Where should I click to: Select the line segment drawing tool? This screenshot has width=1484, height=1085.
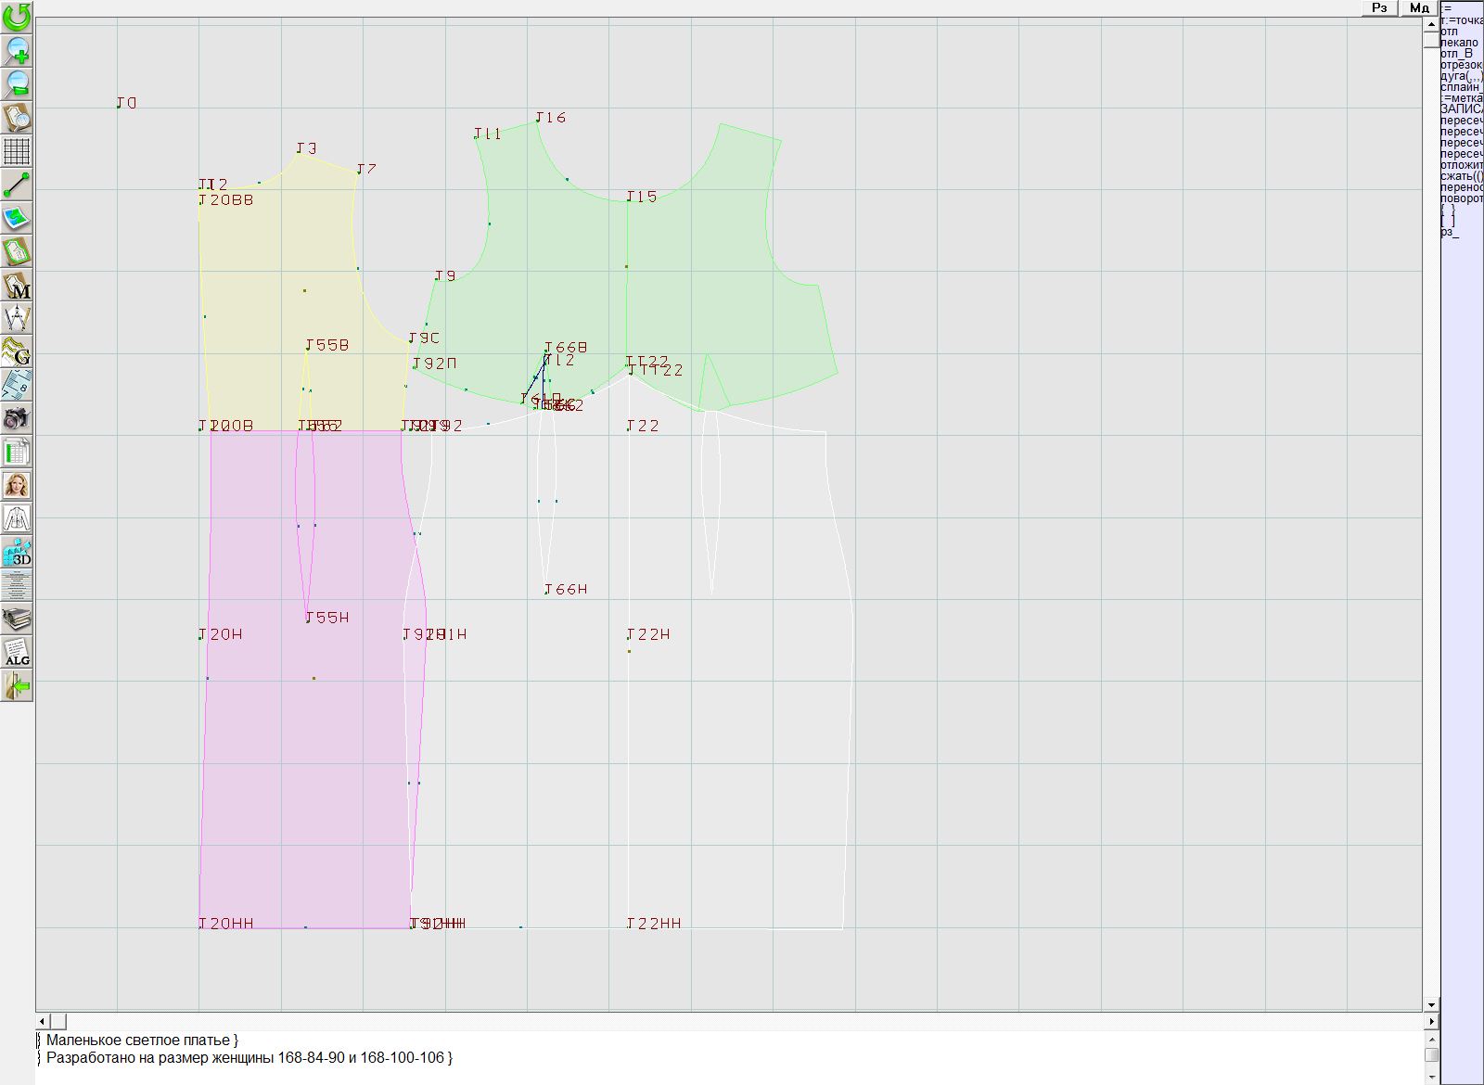coord(17,185)
